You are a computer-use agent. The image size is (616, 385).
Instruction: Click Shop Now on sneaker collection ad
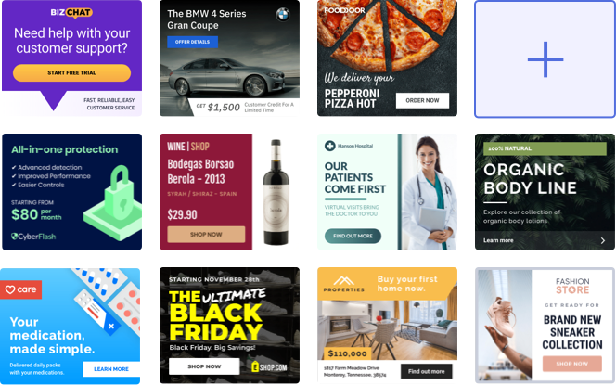click(572, 364)
